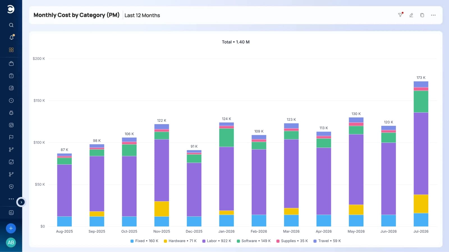Screen dimensions: 449x252
Task: Toggle the Travel series in the legend
Action: [x=327, y=241]
